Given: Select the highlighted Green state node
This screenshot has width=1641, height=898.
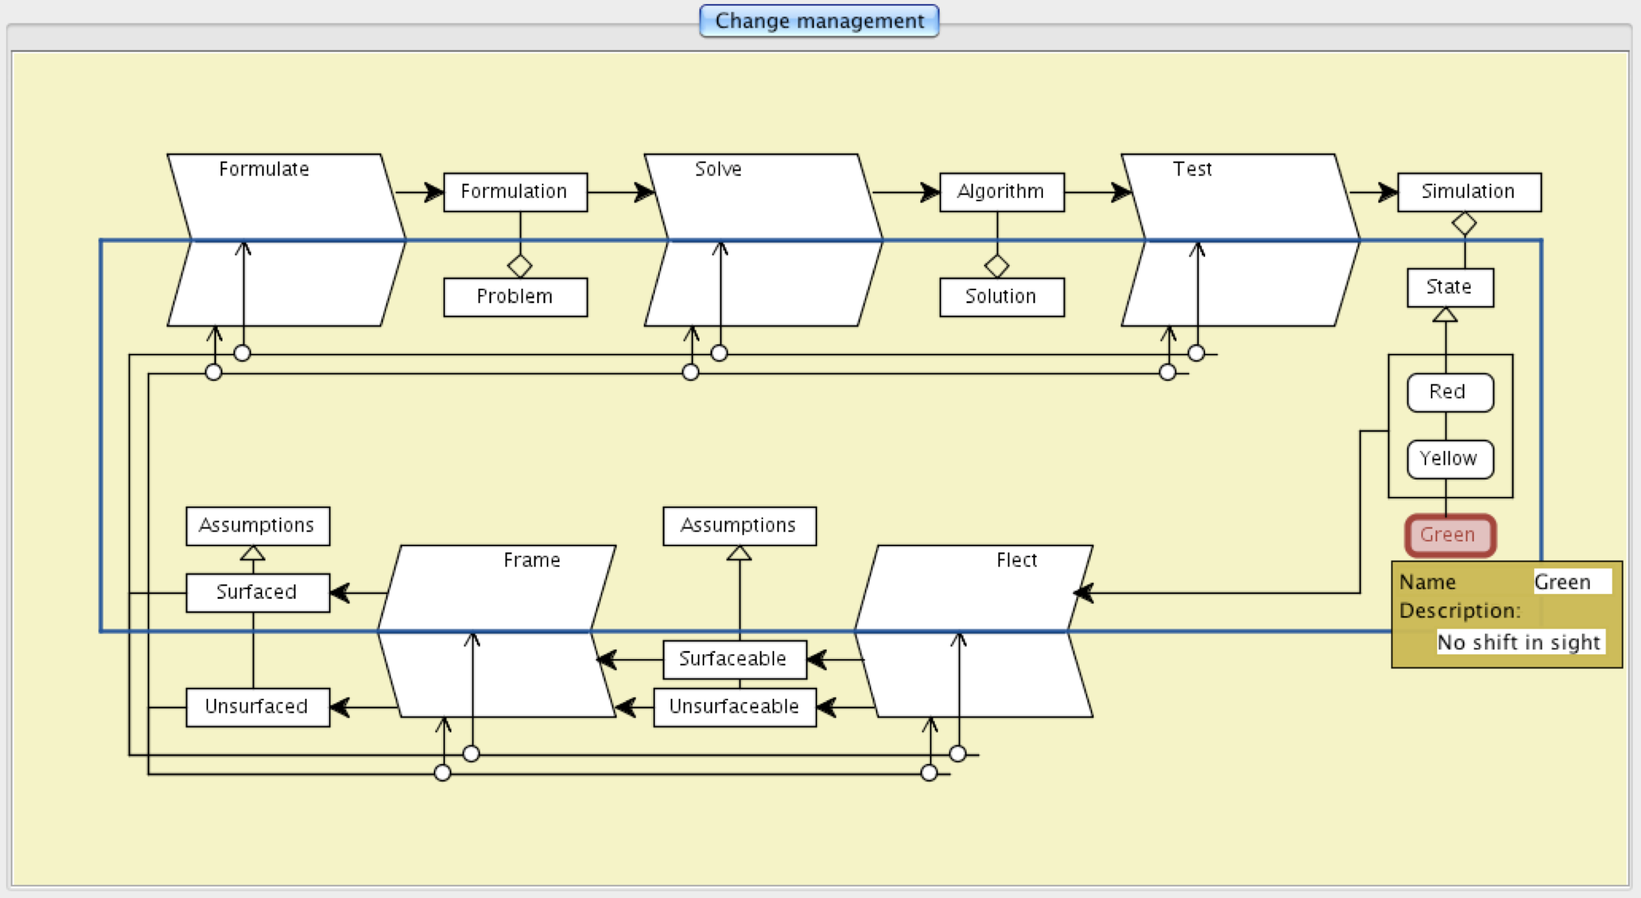Looking at the screenshot, I should point(1449,535).
